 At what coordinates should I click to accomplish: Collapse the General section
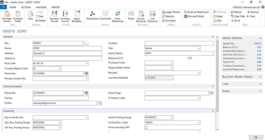pos(213,37)
